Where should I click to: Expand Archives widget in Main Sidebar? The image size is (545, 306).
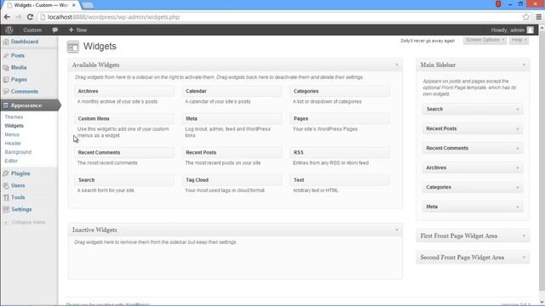(518, 168)
